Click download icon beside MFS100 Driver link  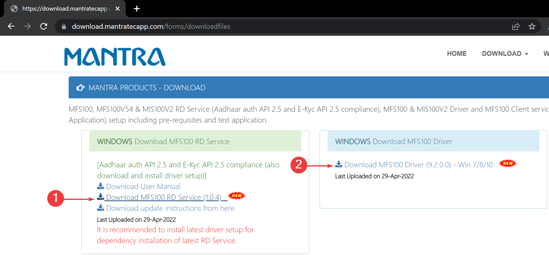339,164
